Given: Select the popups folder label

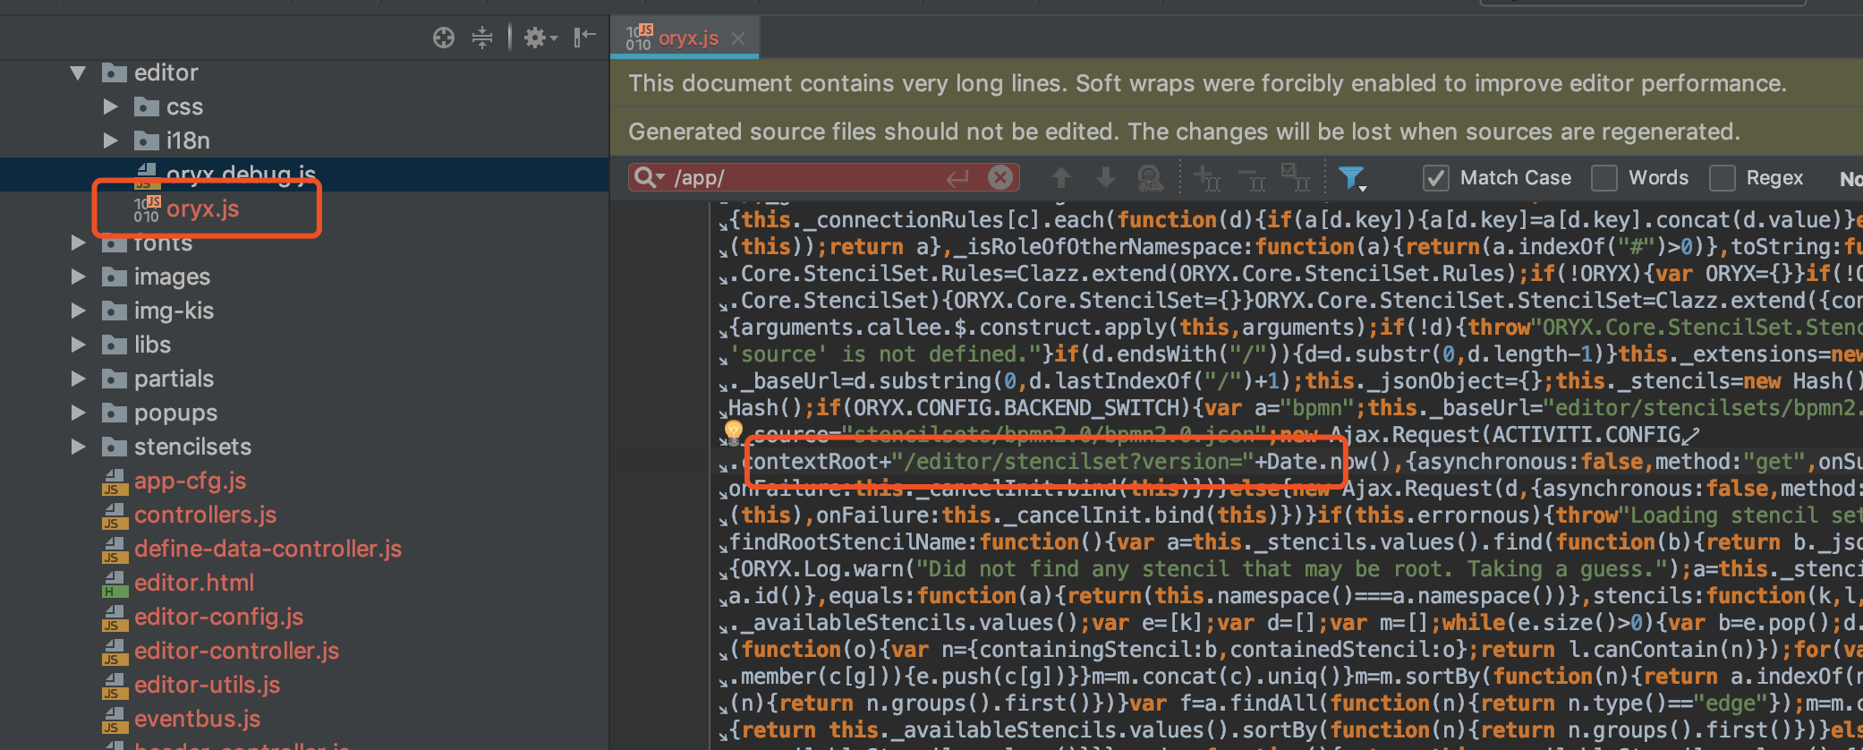Looking at the screenshot, I should click(175, 413).
